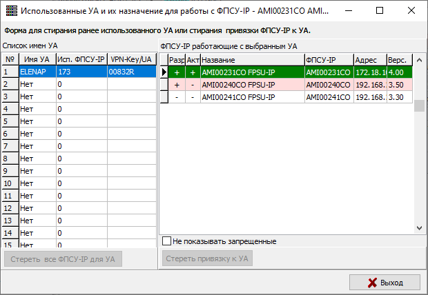Minimize the dialog window
The height and width of the screenshot is (295, 428).
[347, 12]
